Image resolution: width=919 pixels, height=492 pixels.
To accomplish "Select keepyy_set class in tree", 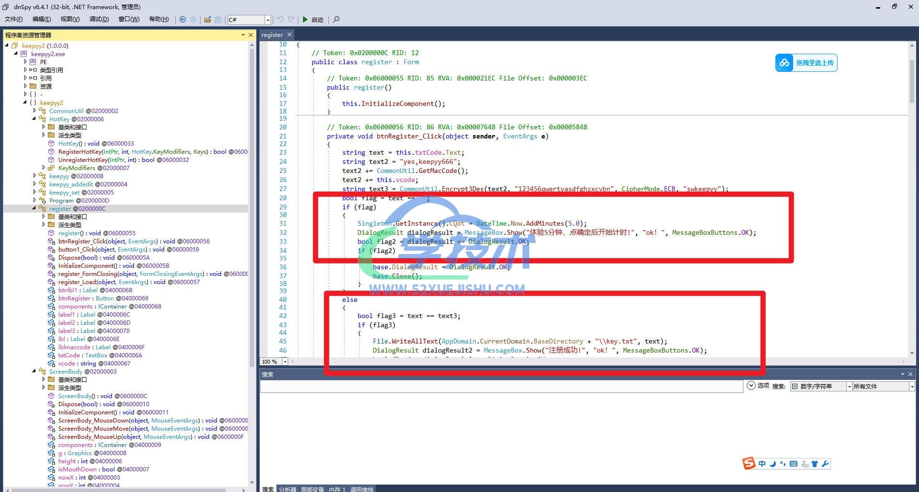I will pos(81,192).
